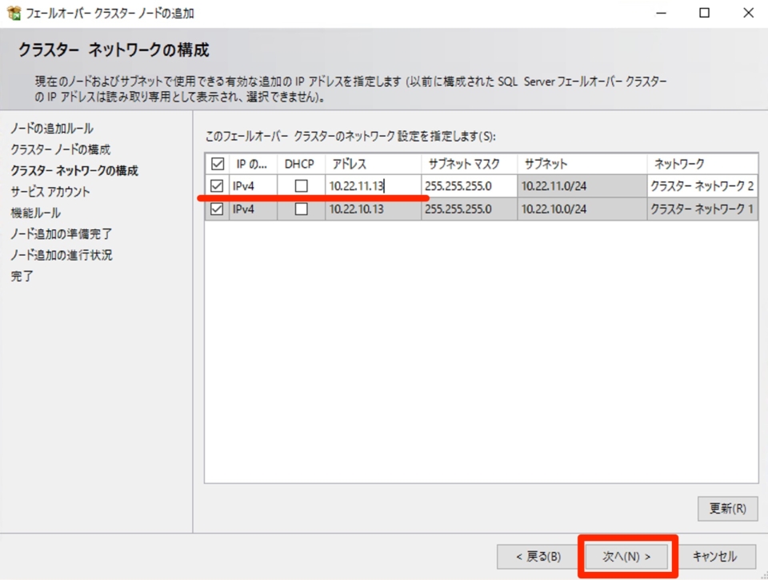Click the IPv4 cell in the 10.22.11.13 row
768x580 pixels.
[254, 186]
